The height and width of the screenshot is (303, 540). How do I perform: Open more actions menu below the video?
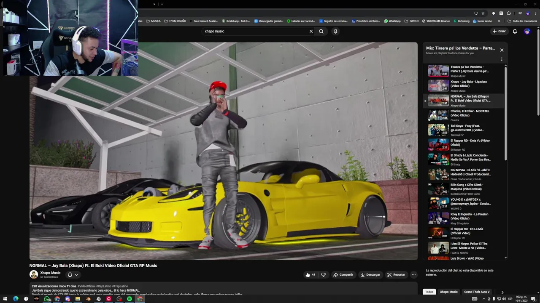pyautogui.click(x=414, y=275)
